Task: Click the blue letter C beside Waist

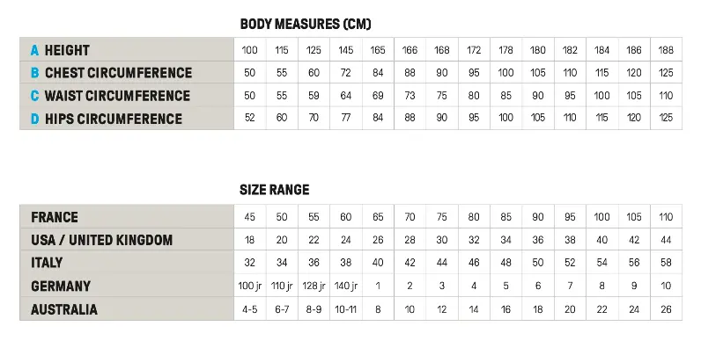Action: [x=35, y=96]
